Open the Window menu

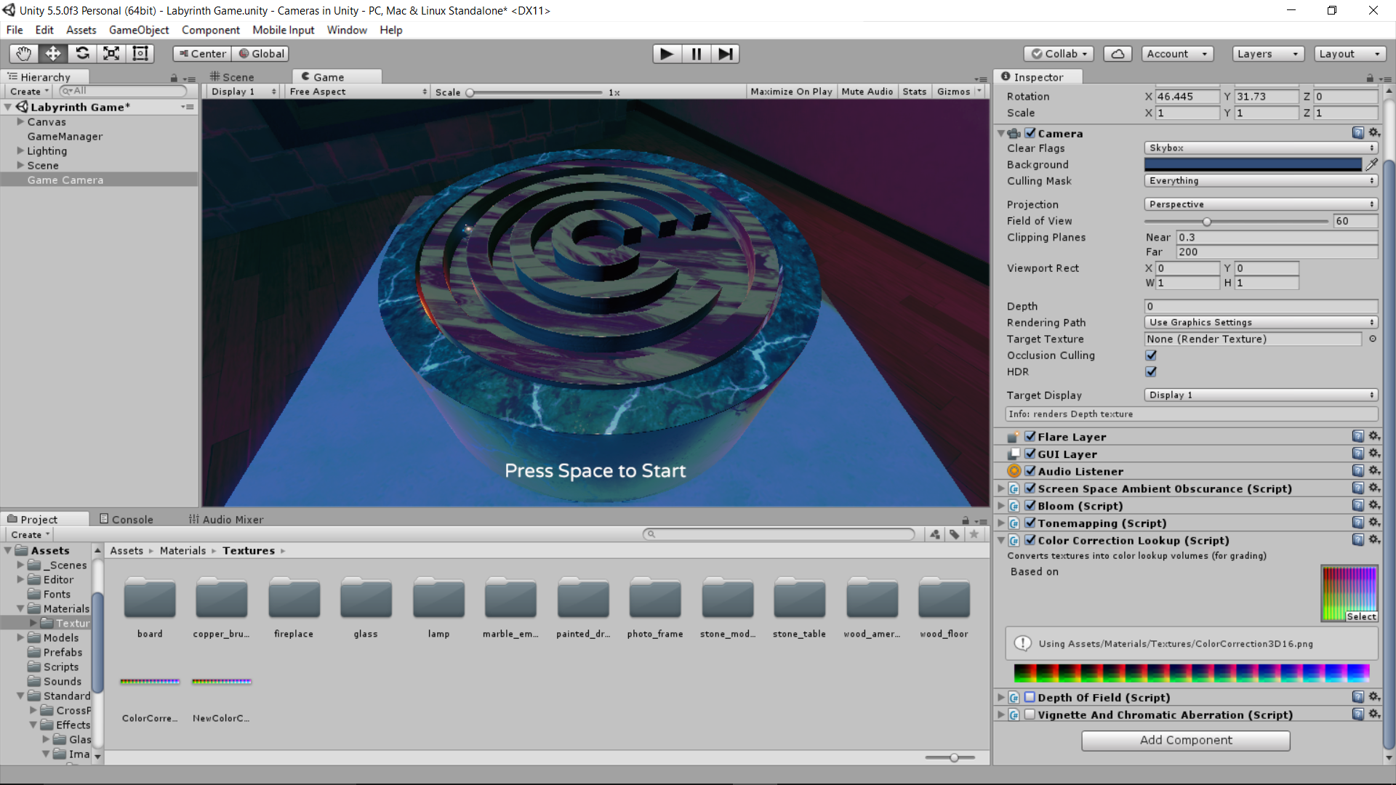(x=347, y=30)
